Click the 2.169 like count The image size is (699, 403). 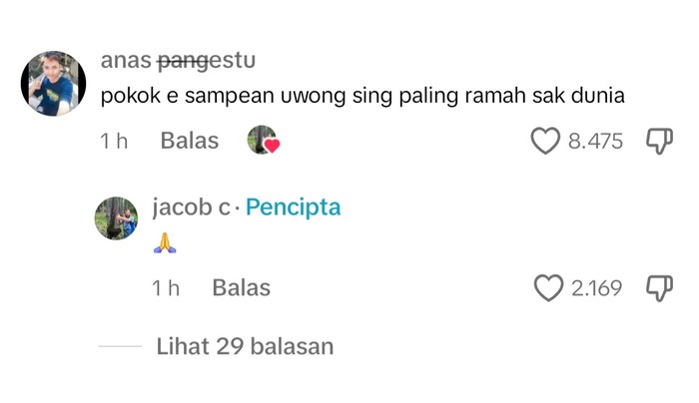pos(596,289)
